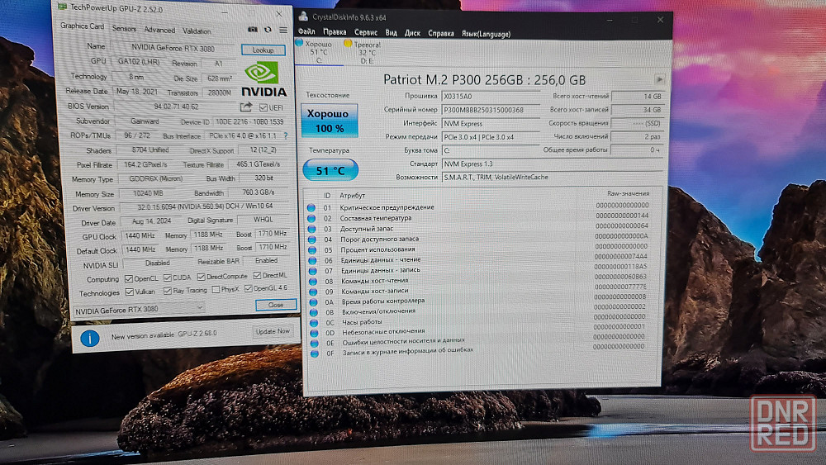This screenshot has height=465, width=826.
Task: Switch to the Graphics Card tab
Action: tap(82, 26)
